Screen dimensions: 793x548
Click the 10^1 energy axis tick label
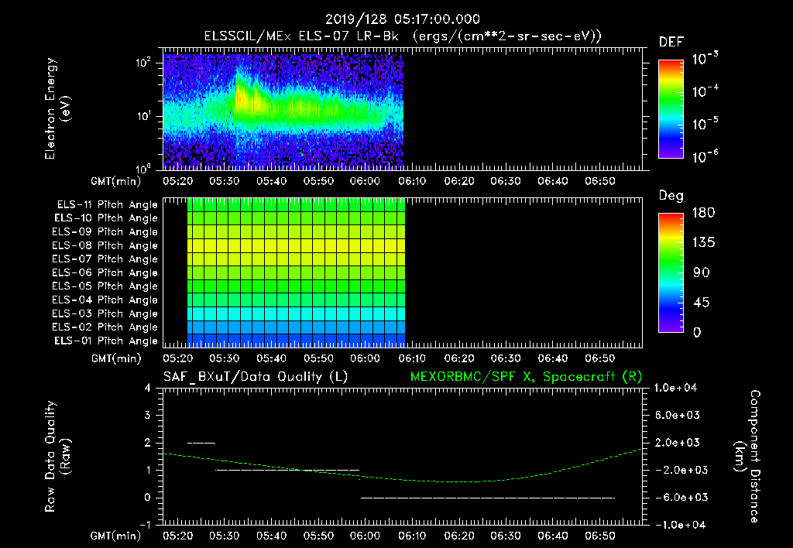(x=143, y=116)
